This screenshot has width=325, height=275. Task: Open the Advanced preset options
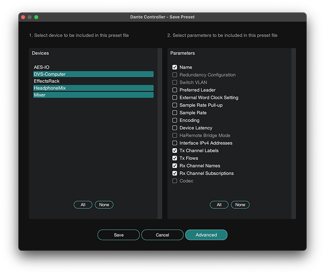pos(206,235)
